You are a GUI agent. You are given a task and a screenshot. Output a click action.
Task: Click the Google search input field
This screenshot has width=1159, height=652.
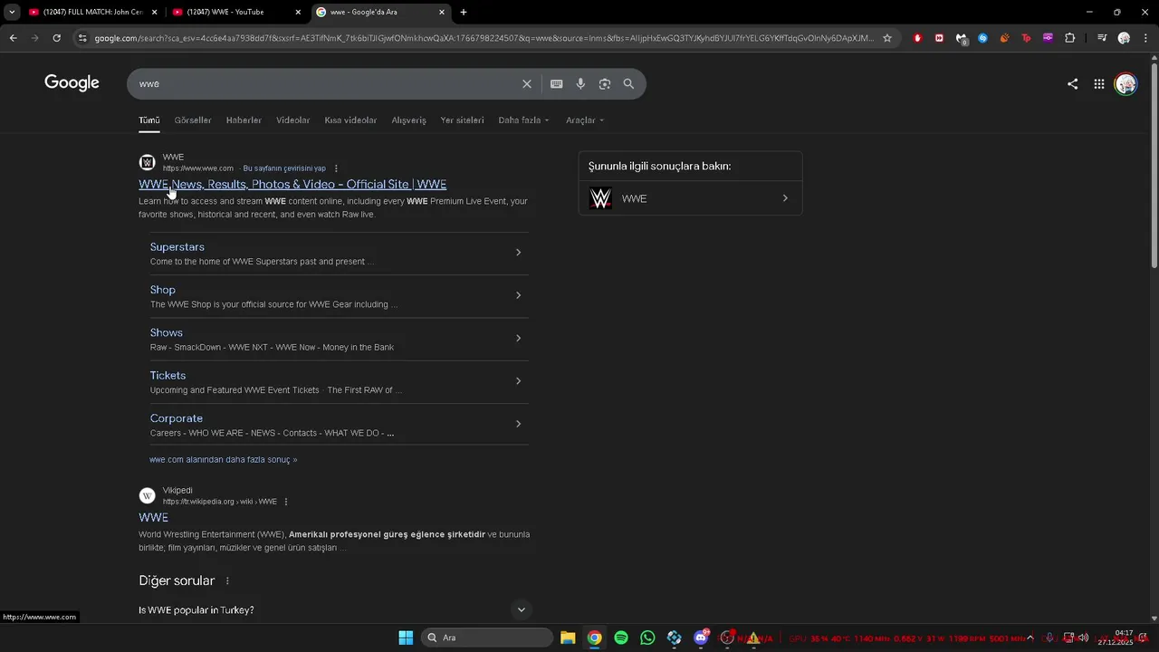click(326, 84)
